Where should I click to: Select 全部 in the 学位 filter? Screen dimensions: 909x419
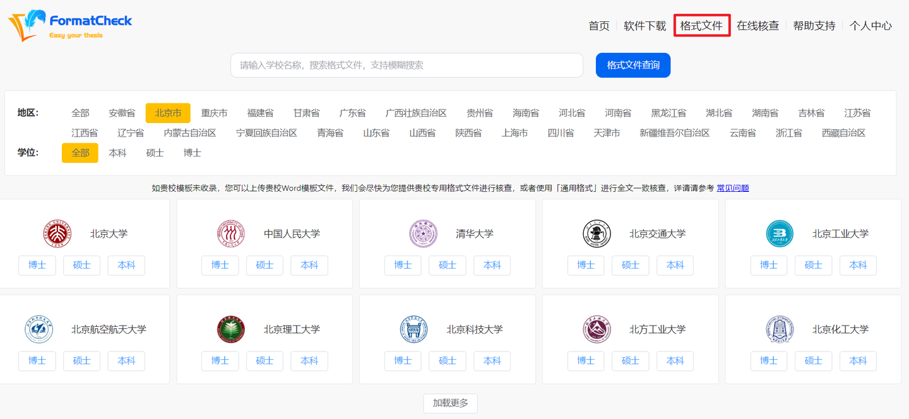(80, 153)
